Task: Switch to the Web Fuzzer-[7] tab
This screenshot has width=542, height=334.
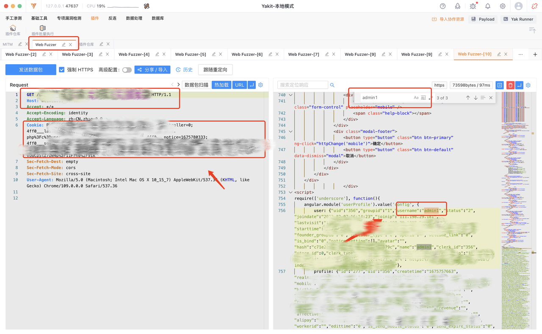Action: [x=304, y=54]
